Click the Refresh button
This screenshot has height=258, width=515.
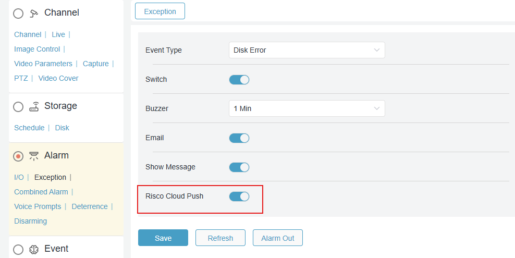(220, 238)
